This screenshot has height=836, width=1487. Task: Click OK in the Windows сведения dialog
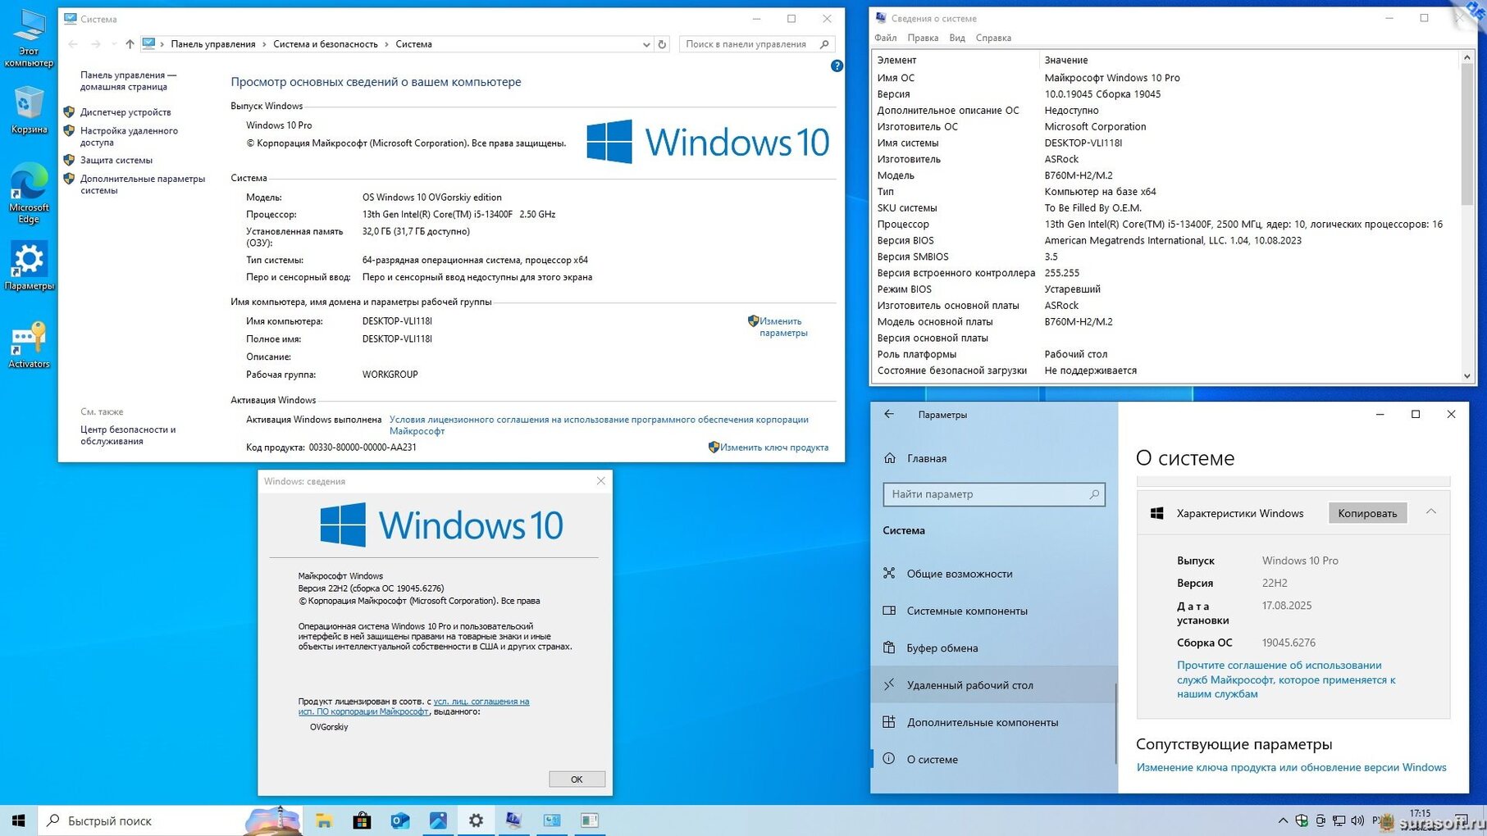577,779
